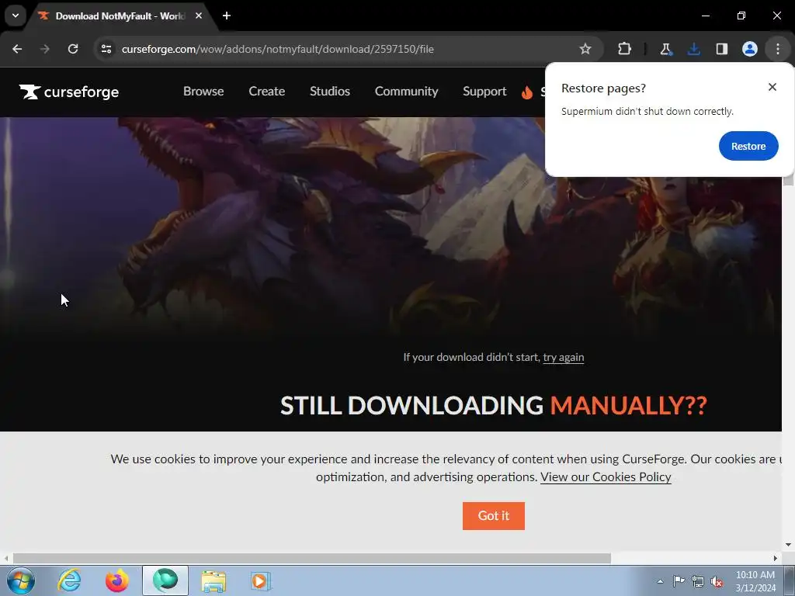The height and width of the screenshot is (596, 795).
Task: Click the browser forward arrow
Action: 45,49
